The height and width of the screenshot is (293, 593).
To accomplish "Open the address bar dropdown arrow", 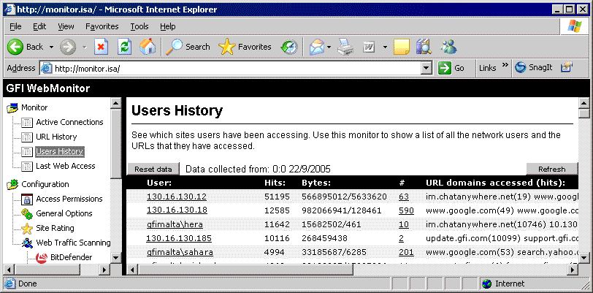I will tap(427, 69).
